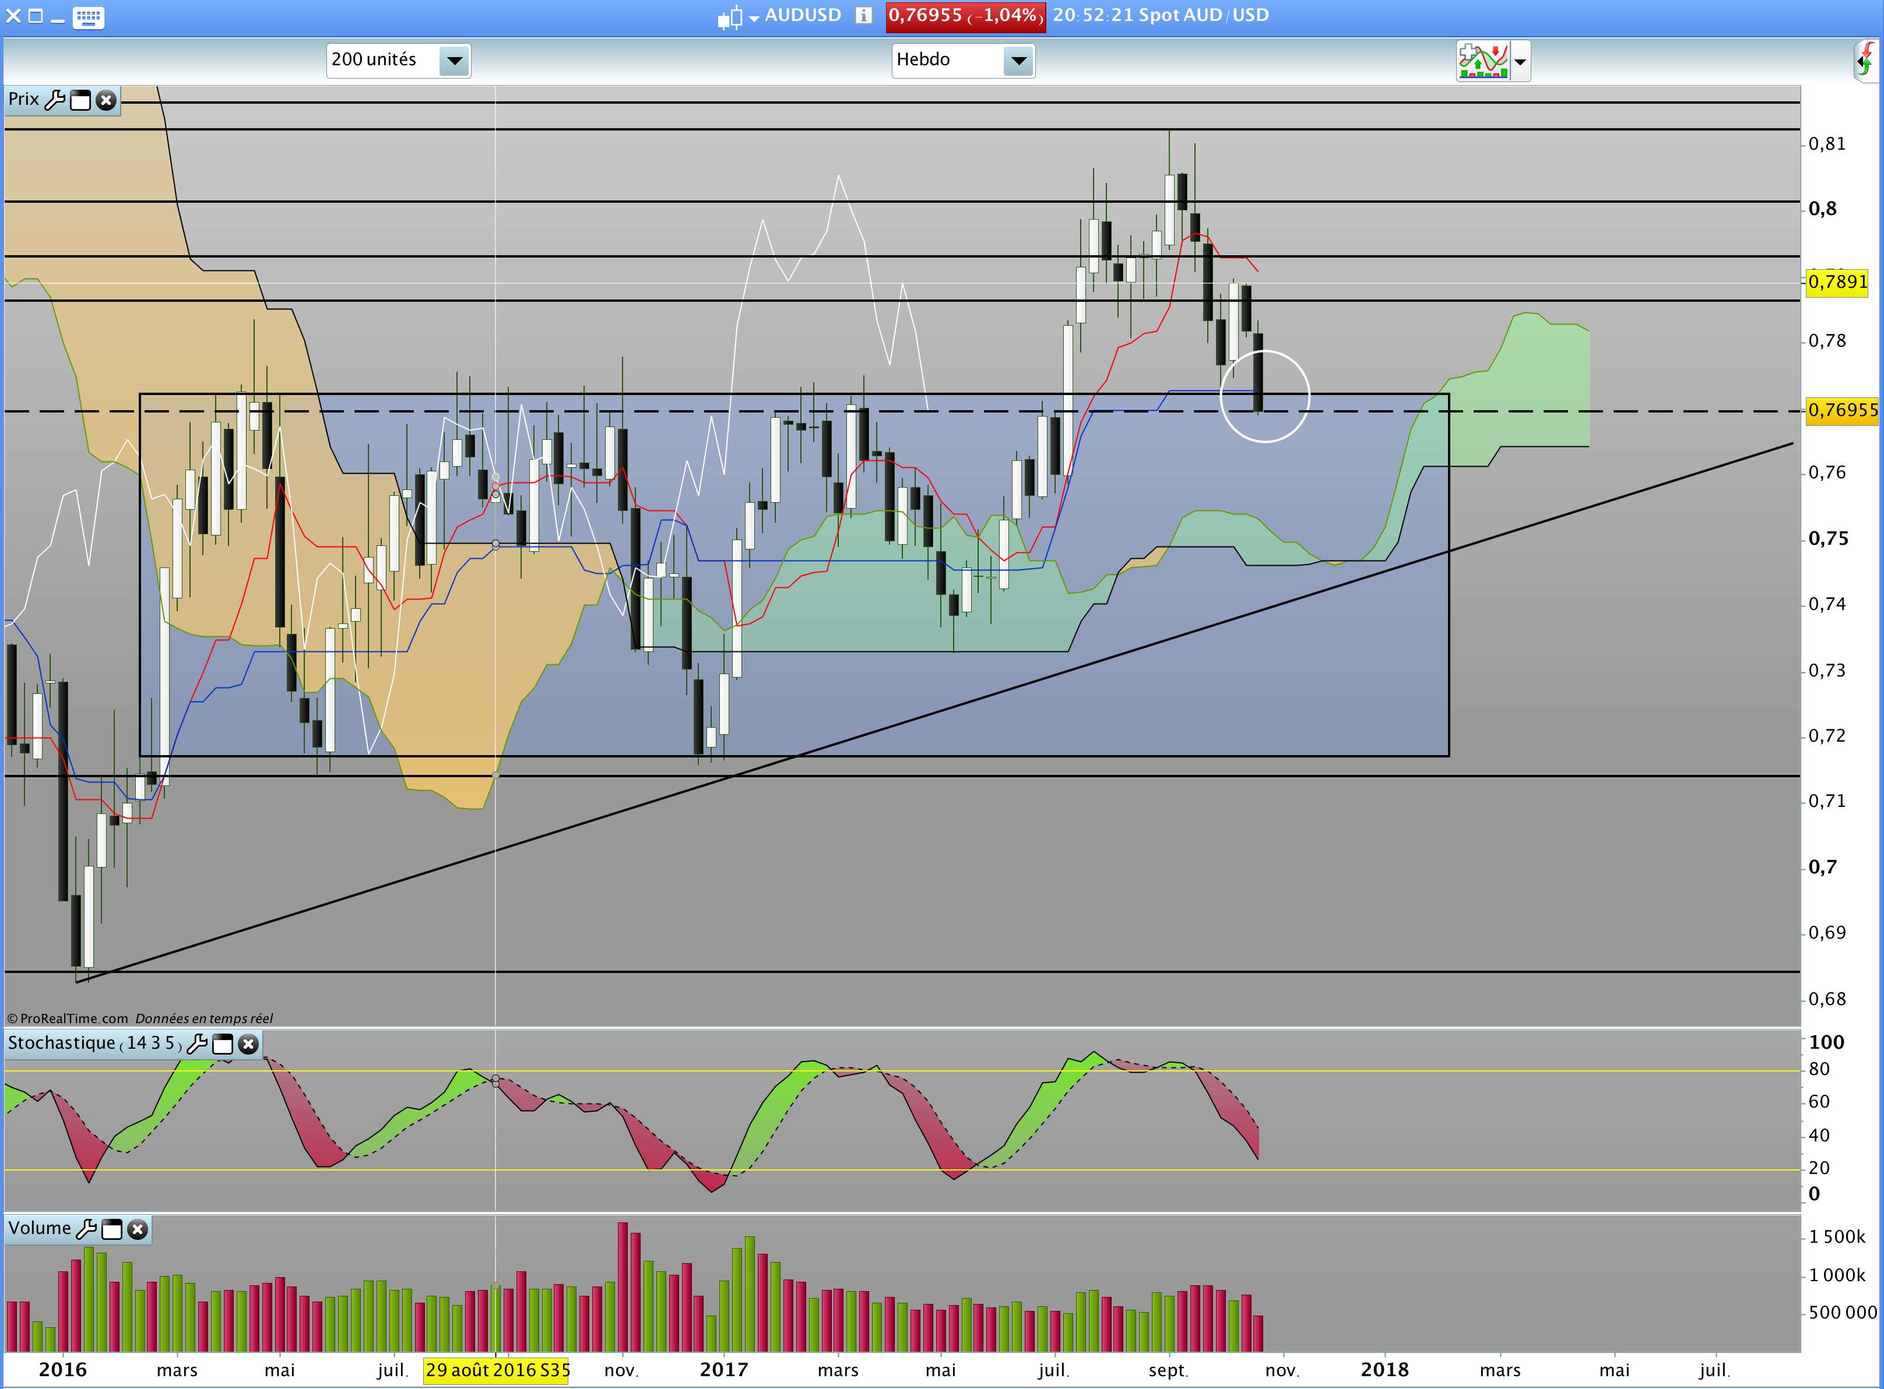1884x1389 pixels.
Task: Open the on-screen keyboard shortcut icon
Action: [x=89, y=17]
